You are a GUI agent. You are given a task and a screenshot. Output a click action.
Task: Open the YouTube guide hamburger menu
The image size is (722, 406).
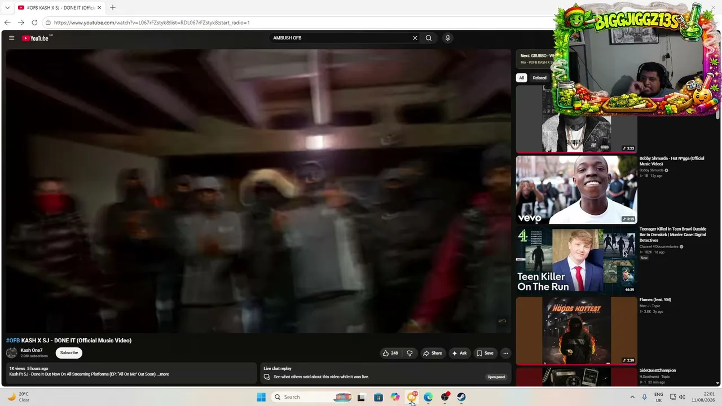click(11, 38)
